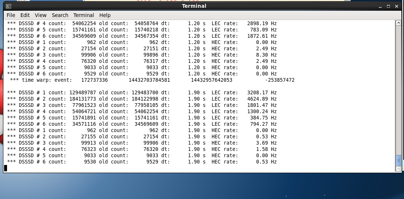Click old count value 184122998

point(145,99)
